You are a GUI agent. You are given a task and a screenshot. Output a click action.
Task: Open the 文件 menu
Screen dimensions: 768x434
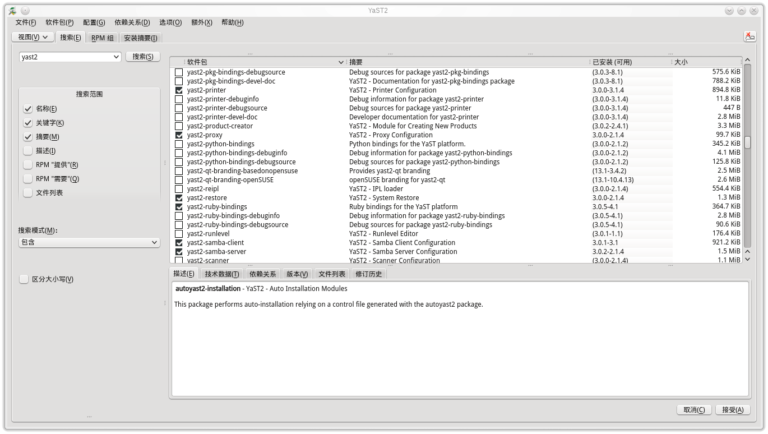(26, 22)
